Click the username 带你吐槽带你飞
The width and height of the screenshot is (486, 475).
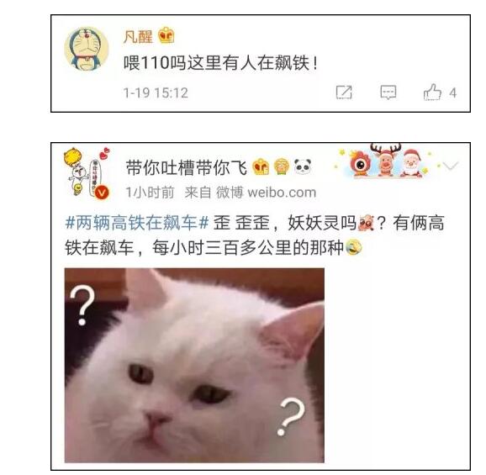(187, 167)
